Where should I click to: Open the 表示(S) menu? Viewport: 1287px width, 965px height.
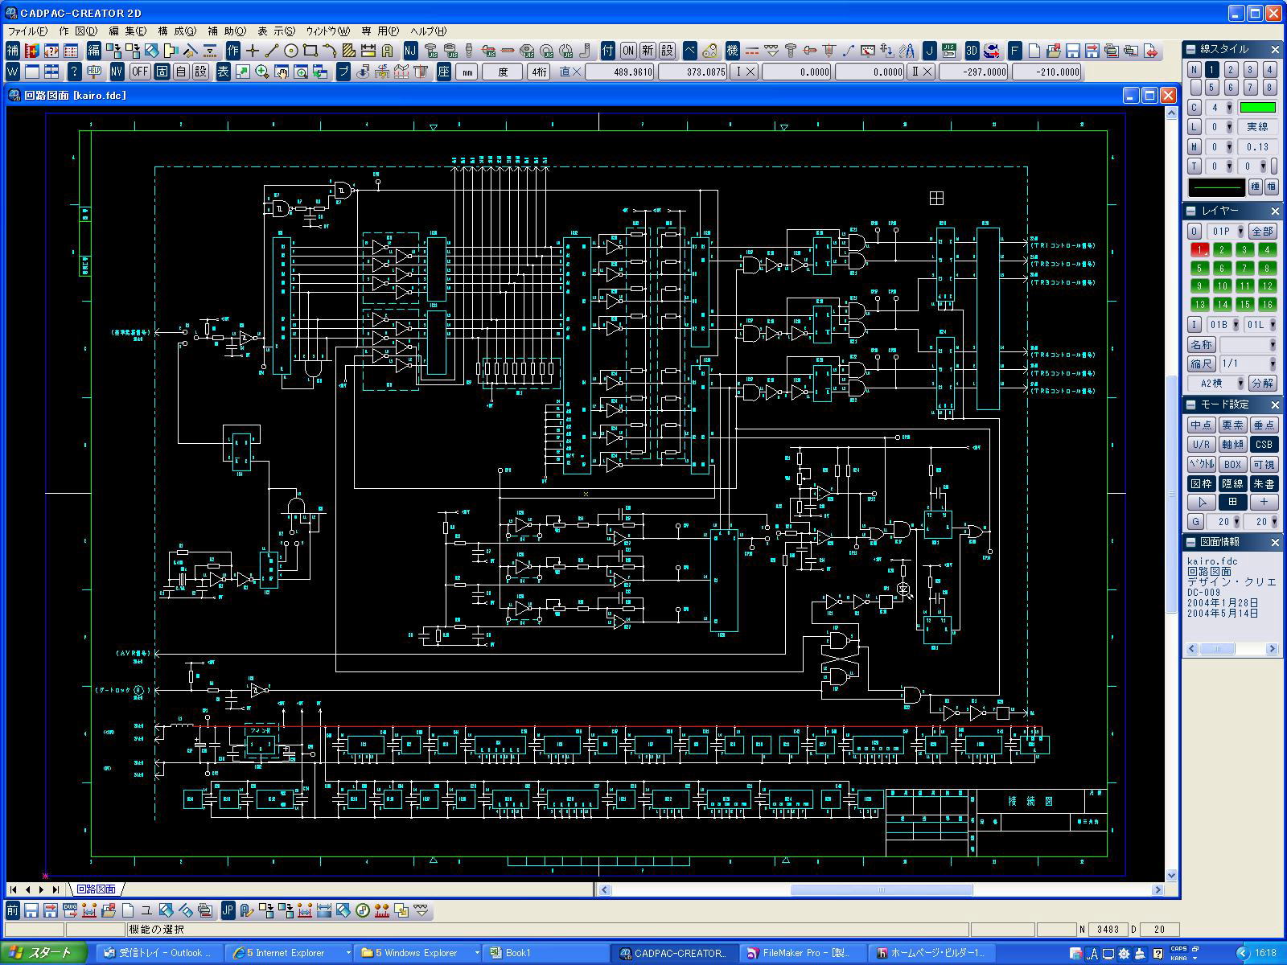276,31
